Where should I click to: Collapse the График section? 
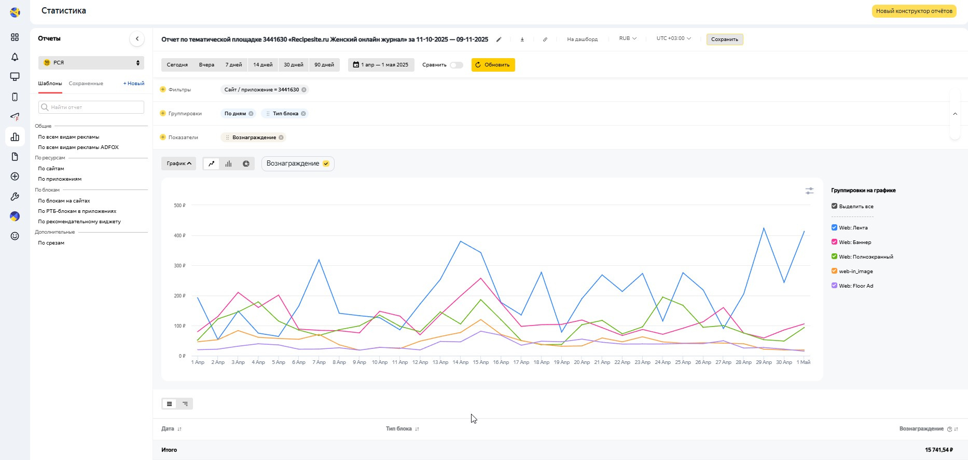[x=178, y=164]
